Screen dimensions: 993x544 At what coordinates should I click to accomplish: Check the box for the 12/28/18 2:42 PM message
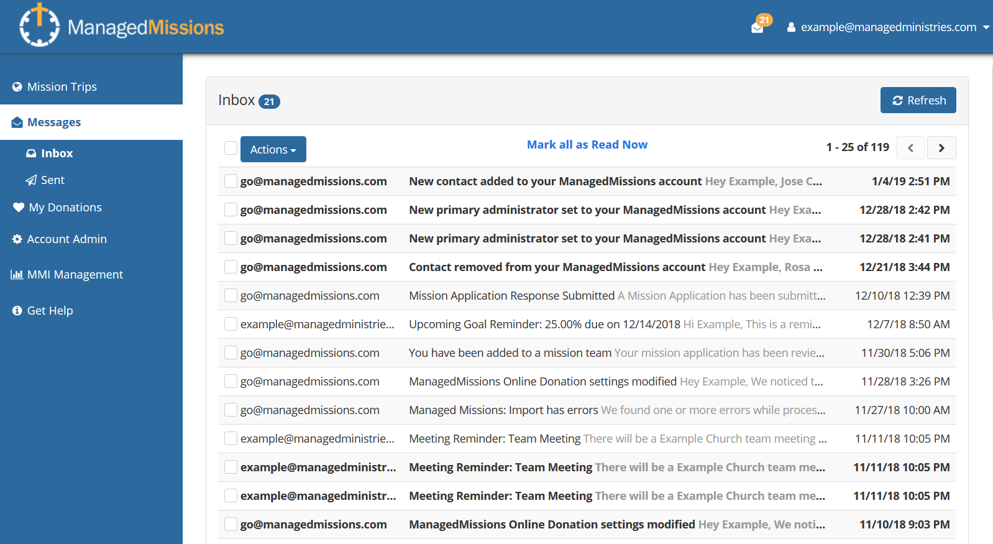[231, 210]
